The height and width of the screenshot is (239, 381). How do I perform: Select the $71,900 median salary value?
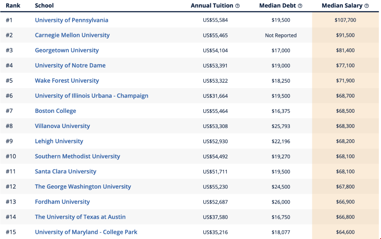pyautogui.click(x=345, y=80)
